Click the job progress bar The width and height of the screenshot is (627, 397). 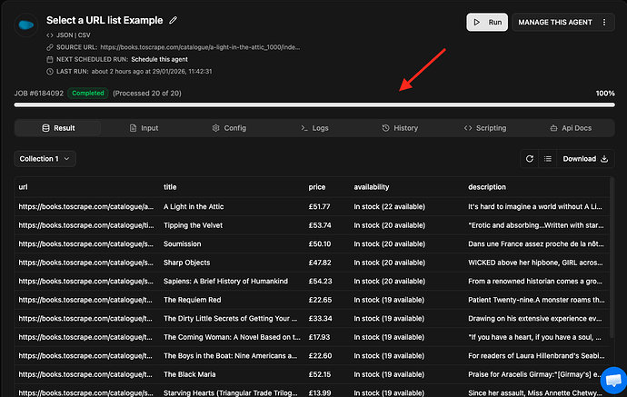click(x=314, y=105)
